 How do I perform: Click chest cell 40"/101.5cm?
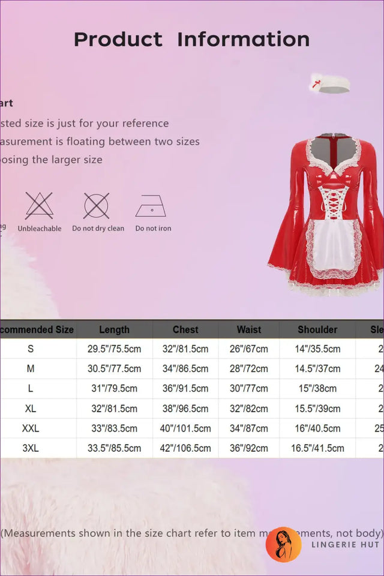pyautogui.click(x=185, y=428)
